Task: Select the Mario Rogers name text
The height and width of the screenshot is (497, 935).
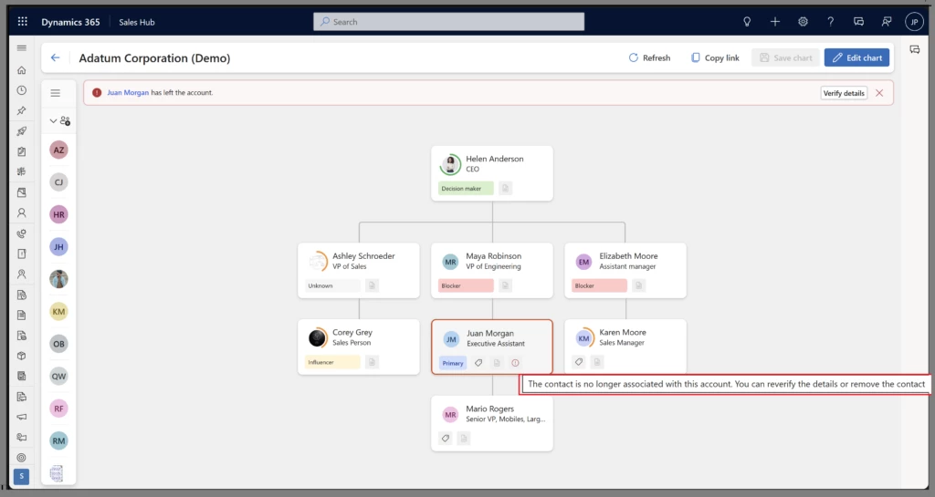Action: [x=489, y=409]
